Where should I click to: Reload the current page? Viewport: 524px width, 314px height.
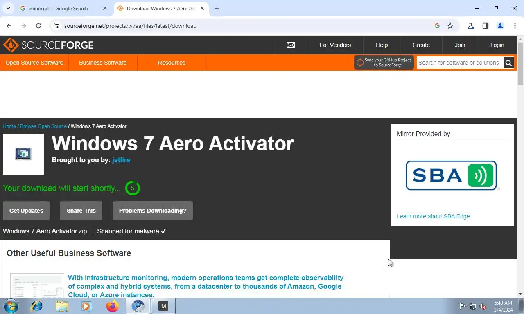pyautogui.click(x=38, y=26)
